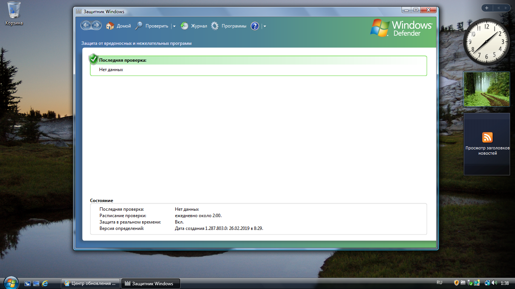Open the security alert shield tray icon
Screen dimensions: 515x289
456,283
